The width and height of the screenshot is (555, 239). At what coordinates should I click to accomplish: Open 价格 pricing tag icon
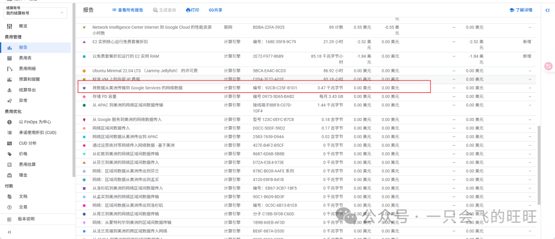pos(10,154)
